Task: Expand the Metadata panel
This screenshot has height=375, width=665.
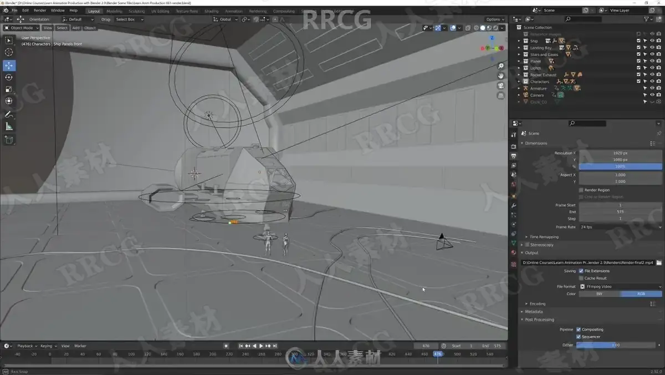Action: click(x=533, y=312)
